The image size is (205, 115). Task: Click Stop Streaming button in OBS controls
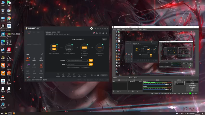click(192, 82)
